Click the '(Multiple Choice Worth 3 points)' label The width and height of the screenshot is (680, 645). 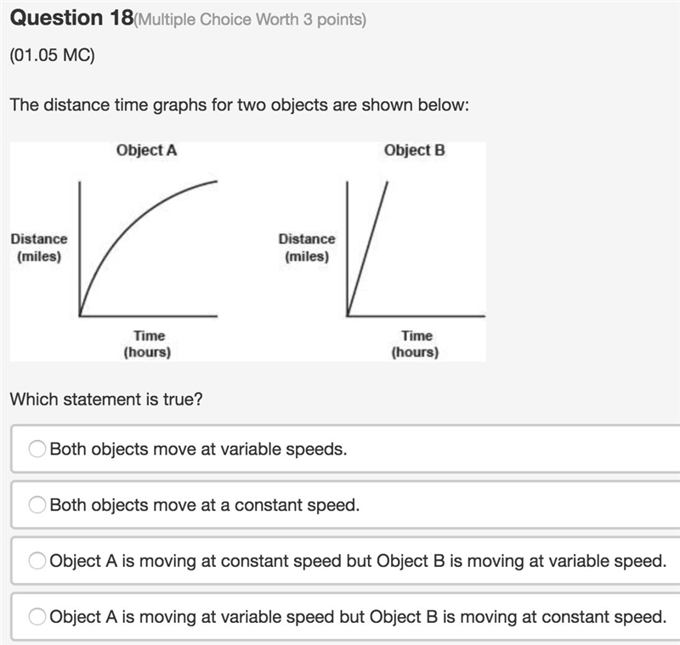(250, 20)
